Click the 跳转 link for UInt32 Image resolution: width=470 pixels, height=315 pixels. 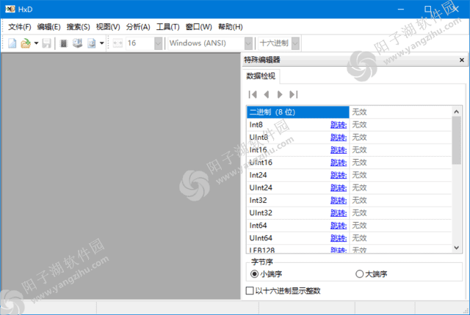pos(339,213)
